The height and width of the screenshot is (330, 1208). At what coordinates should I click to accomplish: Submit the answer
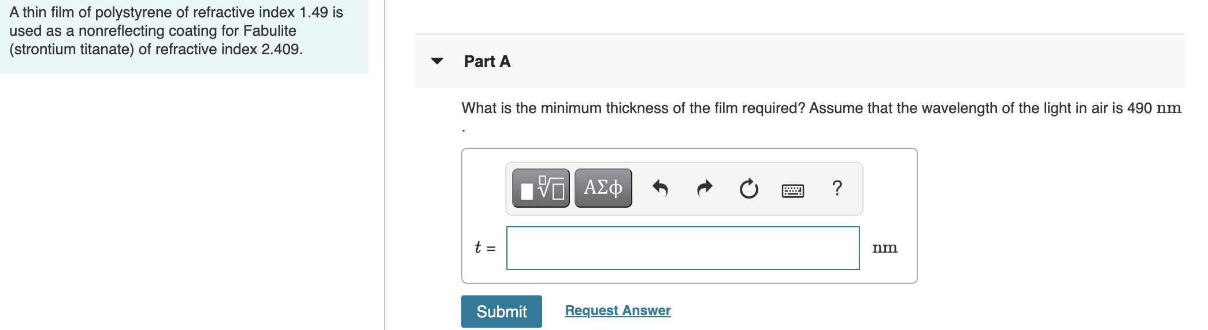501,312
